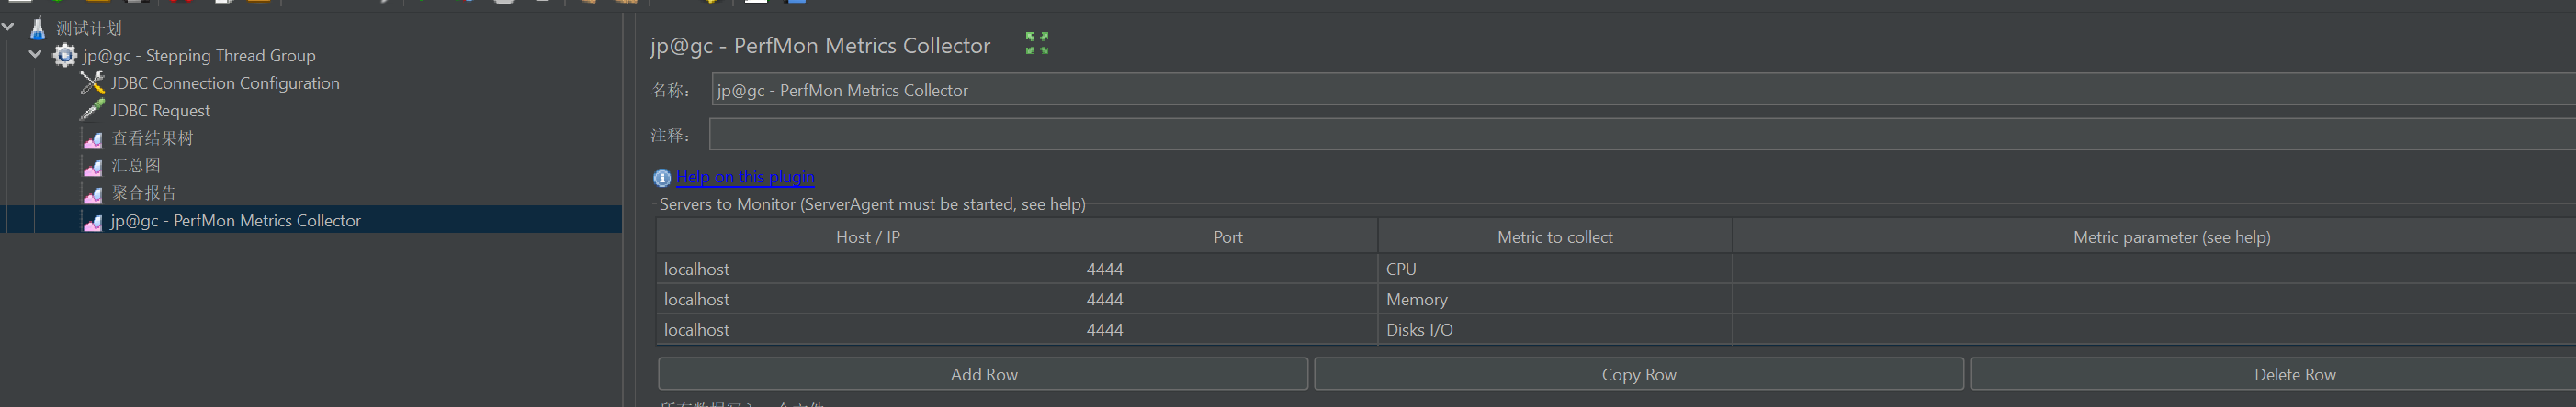
Task: Click port 4444 in the Memory row
Action: pyautogui.click(x=1228, y=299)
